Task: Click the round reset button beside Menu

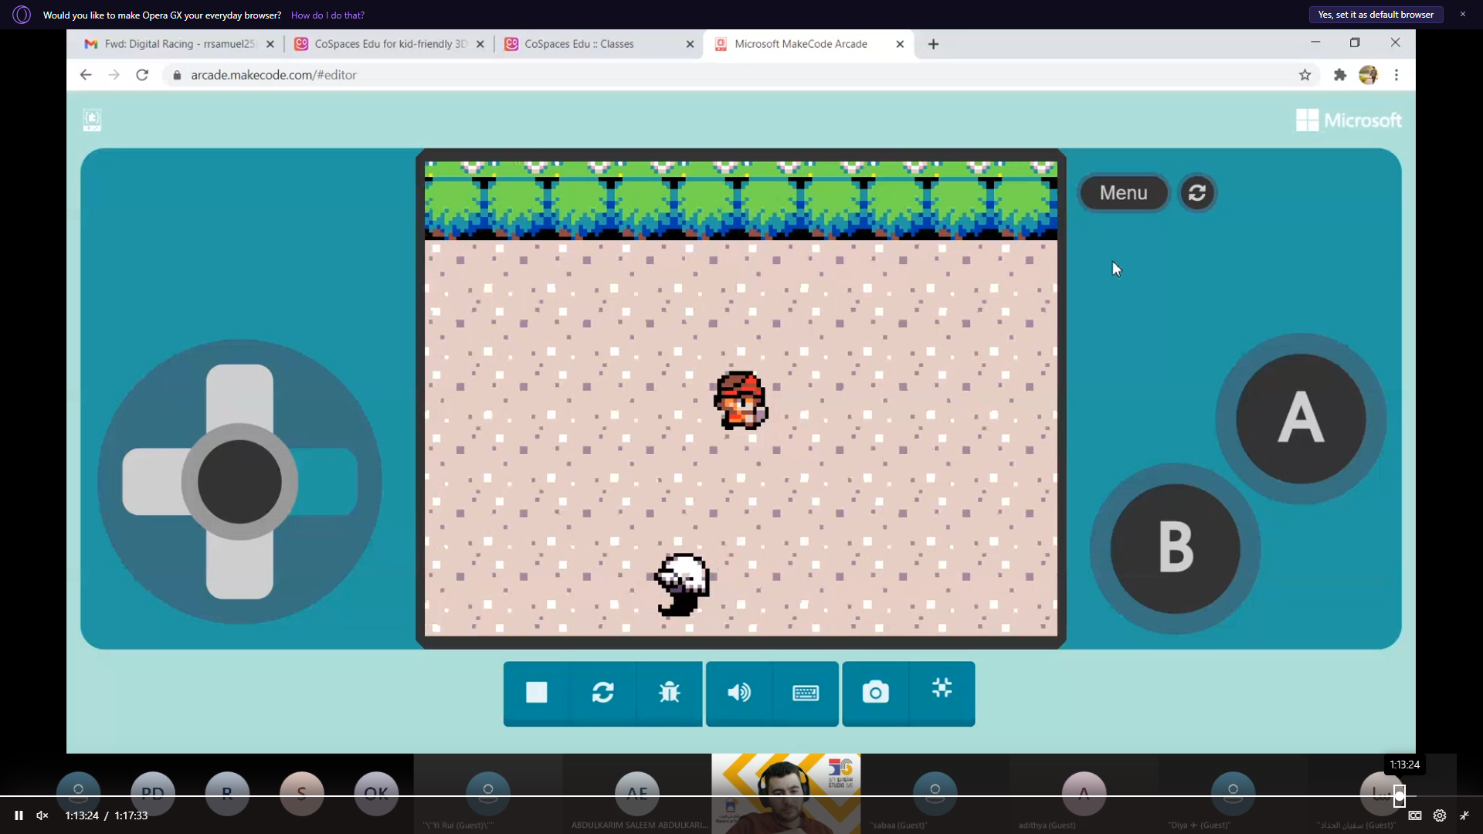Action: [x=1197, y=192]
